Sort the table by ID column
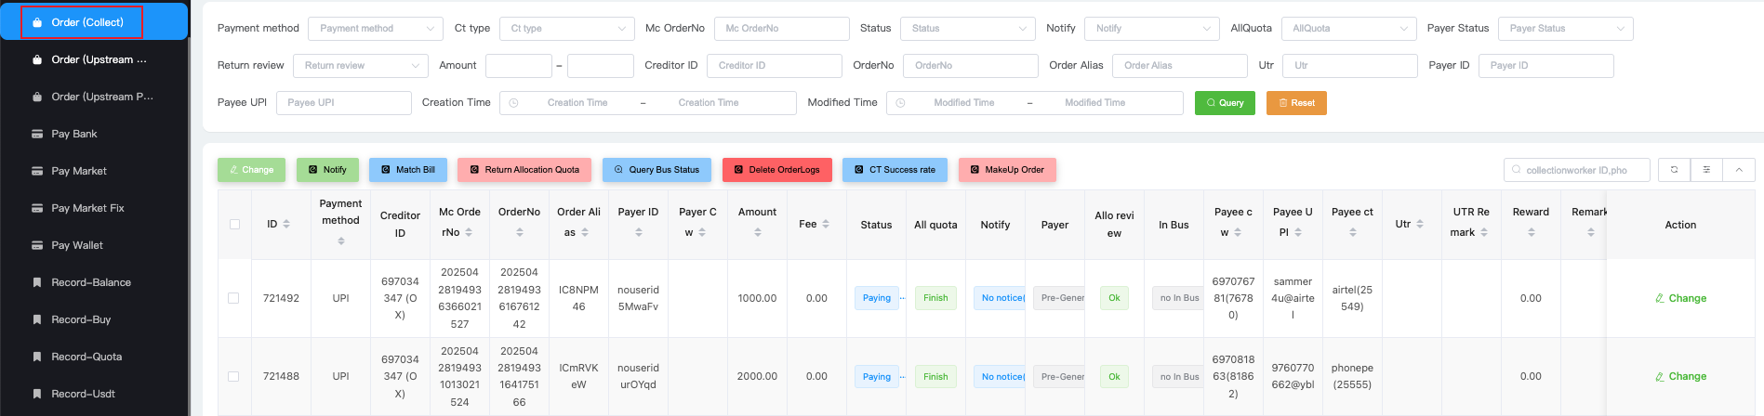This screenshot has width=1764, height=416. point(286,225)
